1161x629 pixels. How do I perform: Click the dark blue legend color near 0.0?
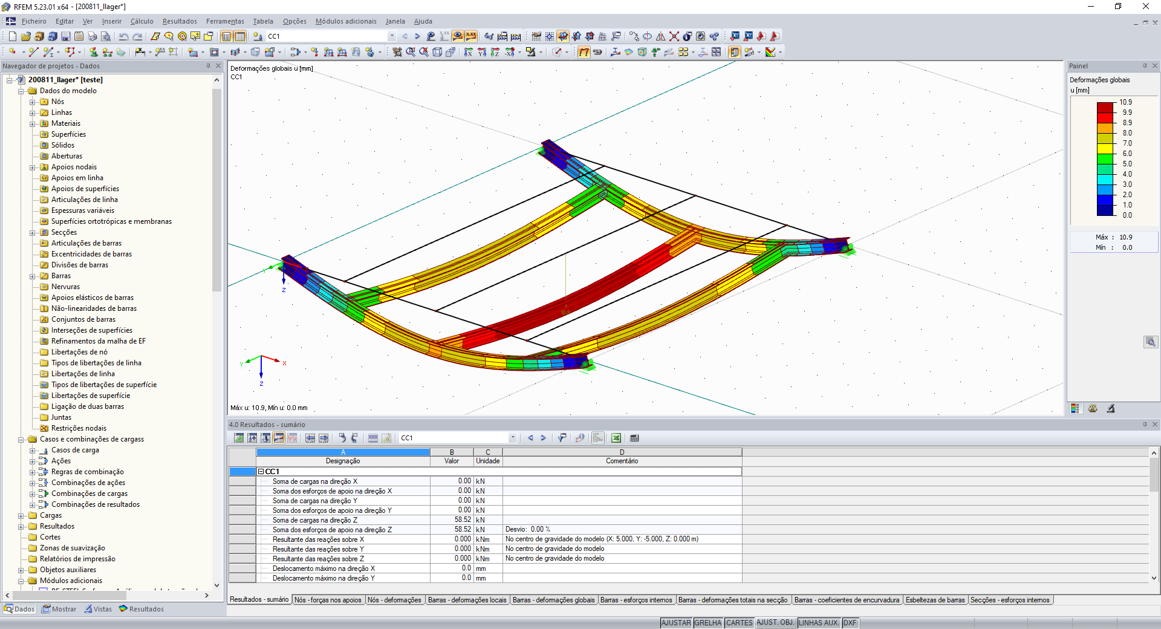[x=1106, y=211]
